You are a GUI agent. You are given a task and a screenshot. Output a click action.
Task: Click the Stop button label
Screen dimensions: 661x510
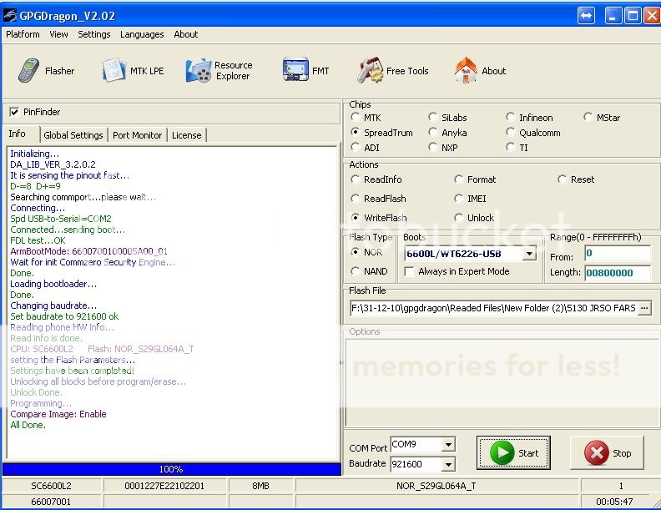[x=622, y=453]
